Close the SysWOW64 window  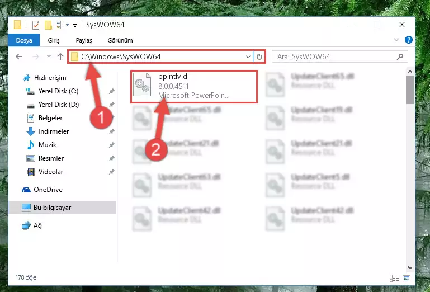coord(402,25)
